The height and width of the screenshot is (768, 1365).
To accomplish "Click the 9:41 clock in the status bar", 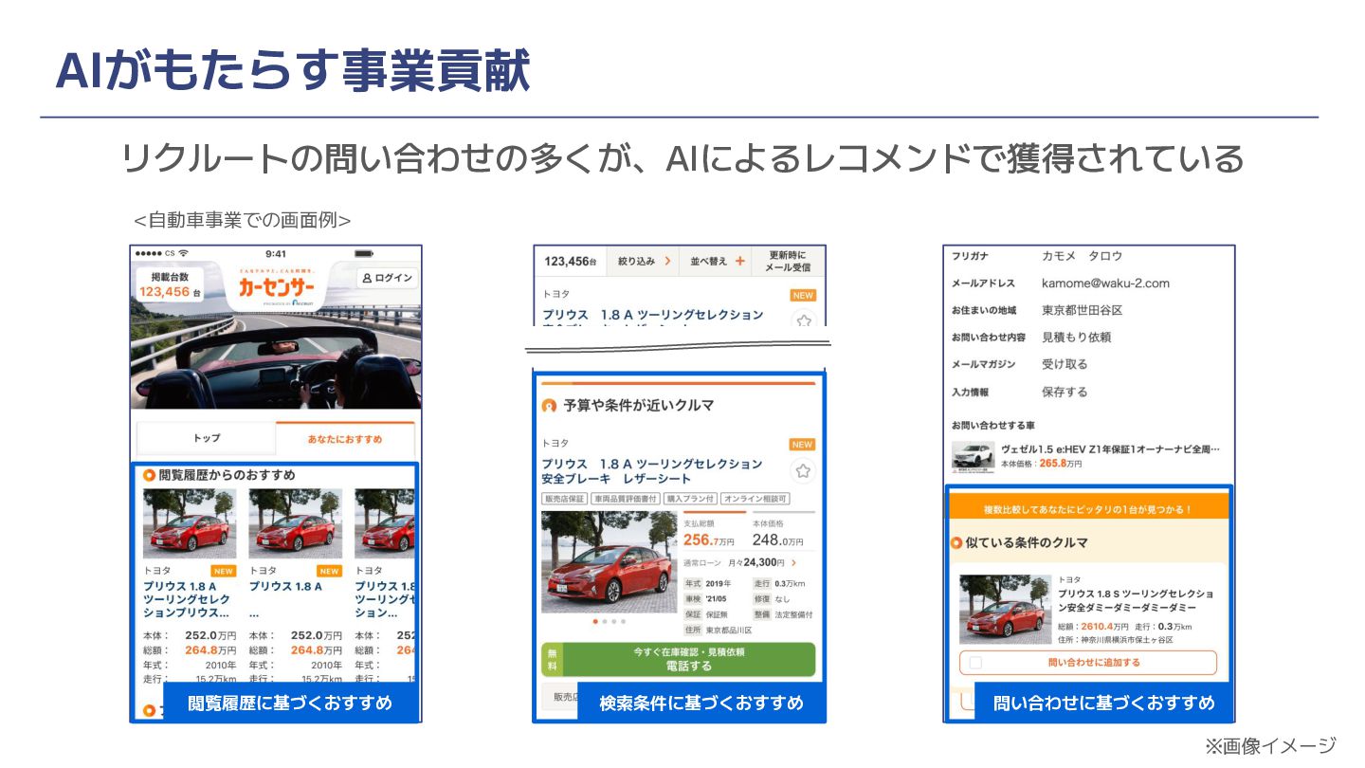I will [x=276, y=253].
